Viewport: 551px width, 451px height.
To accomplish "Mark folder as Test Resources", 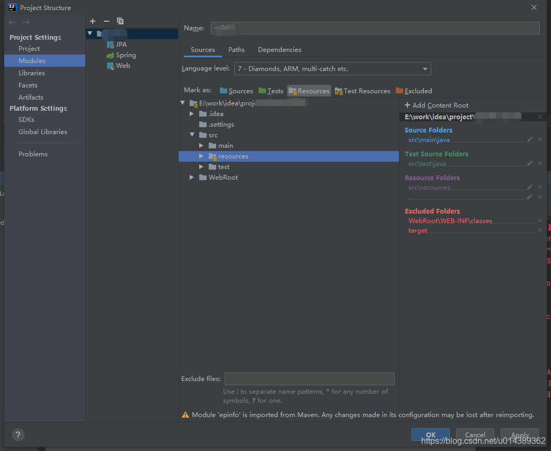I will click(x=362, y=91).
